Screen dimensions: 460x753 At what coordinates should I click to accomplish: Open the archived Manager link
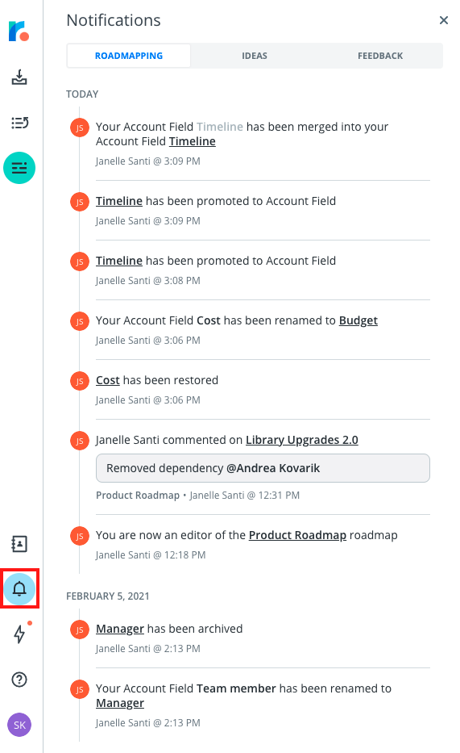coord(120,629)
